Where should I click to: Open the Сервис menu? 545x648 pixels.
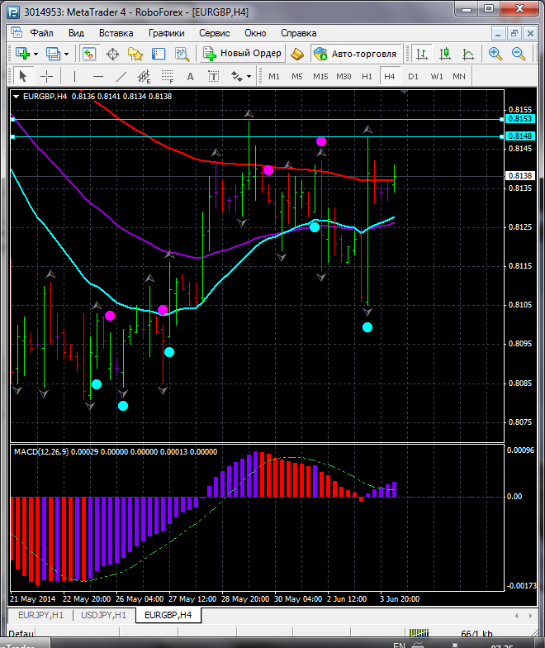click(x=214, y=33)
